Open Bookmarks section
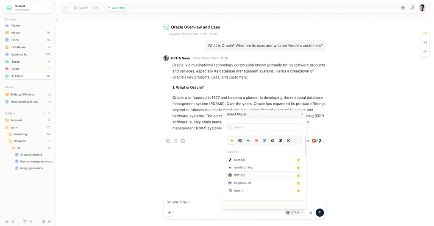 coord(28,54)
